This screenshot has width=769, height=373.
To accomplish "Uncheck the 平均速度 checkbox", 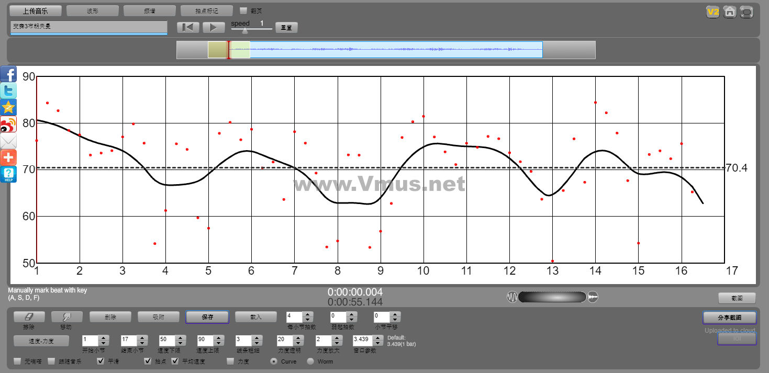I will pos(175,361).
